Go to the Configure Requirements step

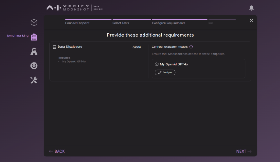click(169, 23)
